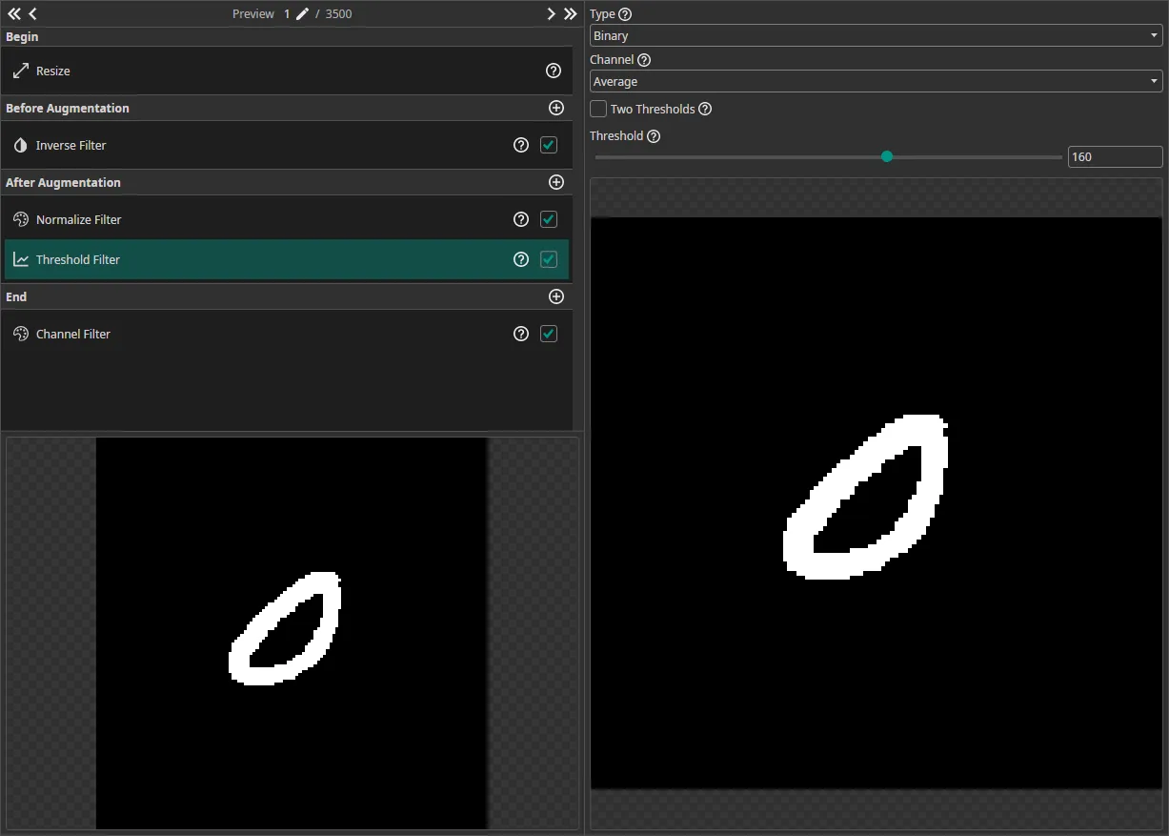The image size is (1169, 836).
Task: Go to the next preview image
Action: pos(551,14)
